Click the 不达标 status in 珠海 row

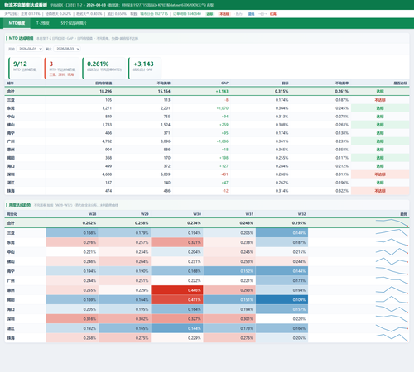click(380, 191)
